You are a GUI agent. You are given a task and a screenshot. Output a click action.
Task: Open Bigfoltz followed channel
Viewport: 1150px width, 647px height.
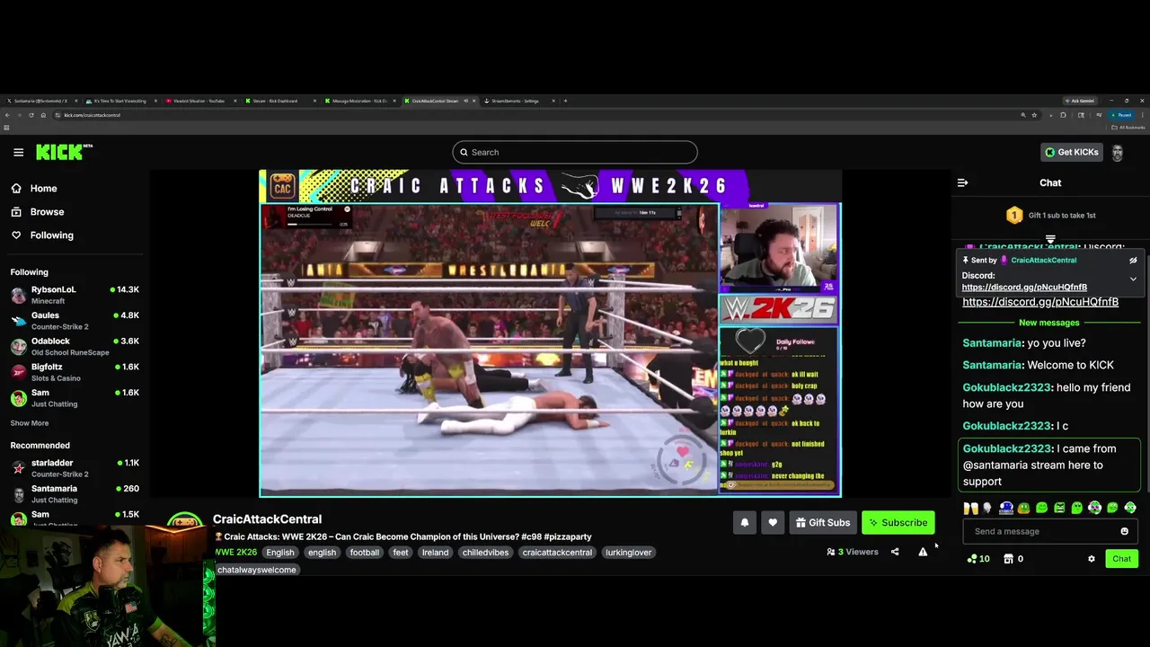pyautogui.click(x=75, y=372)
